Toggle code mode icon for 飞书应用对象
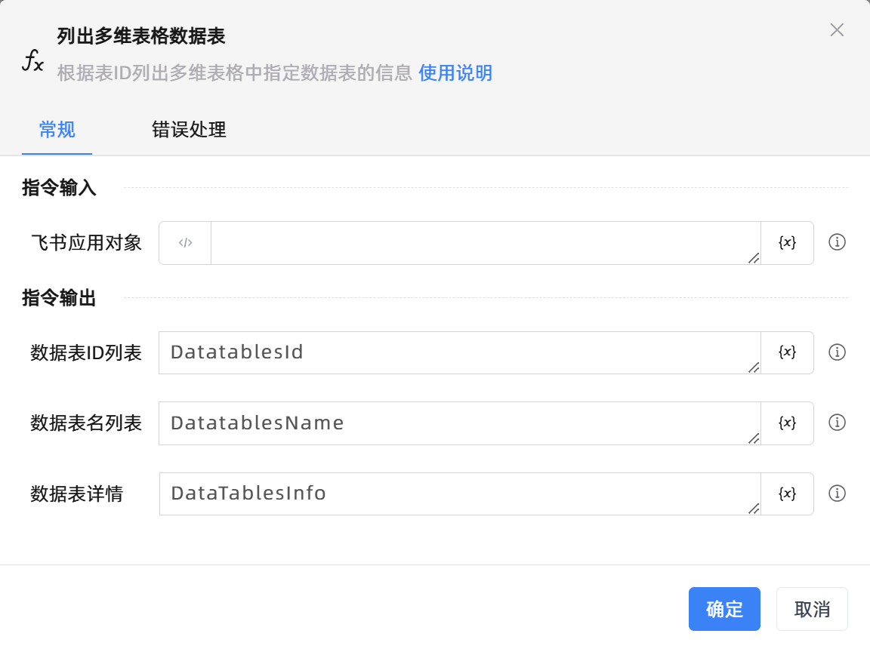 [185, 243]
